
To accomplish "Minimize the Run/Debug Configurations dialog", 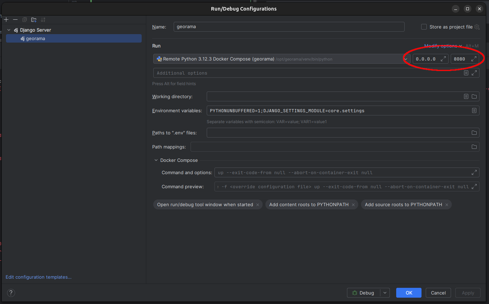I will pyautogui.click(x=456, y=9).
